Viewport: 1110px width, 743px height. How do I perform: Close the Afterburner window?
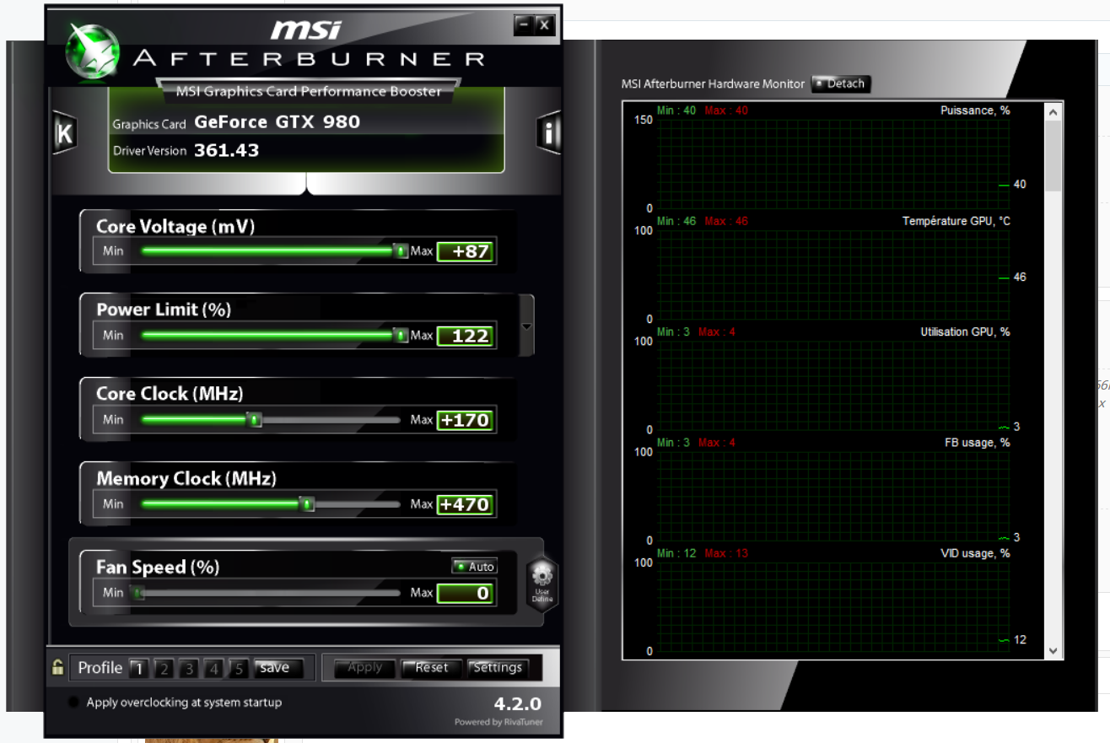(544, 25)
